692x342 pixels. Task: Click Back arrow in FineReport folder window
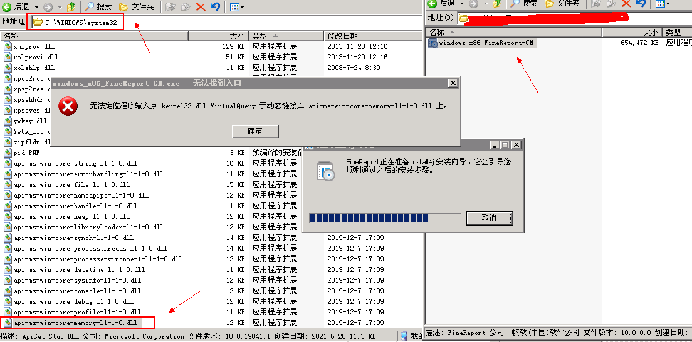432,4
